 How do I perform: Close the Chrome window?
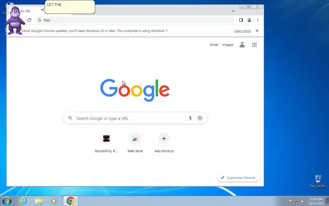pos(258,7)
